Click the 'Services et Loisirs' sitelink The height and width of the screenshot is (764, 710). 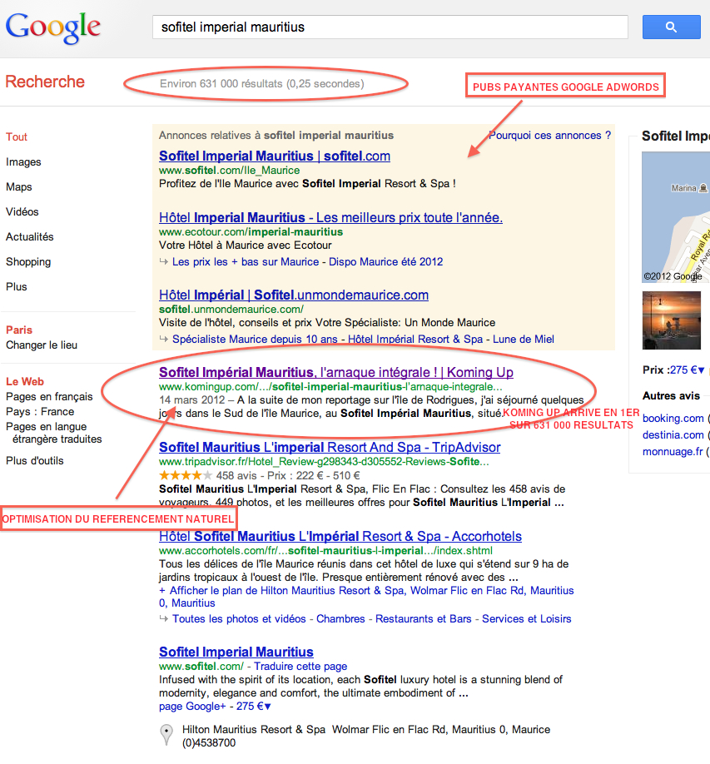tap(527, 619)
